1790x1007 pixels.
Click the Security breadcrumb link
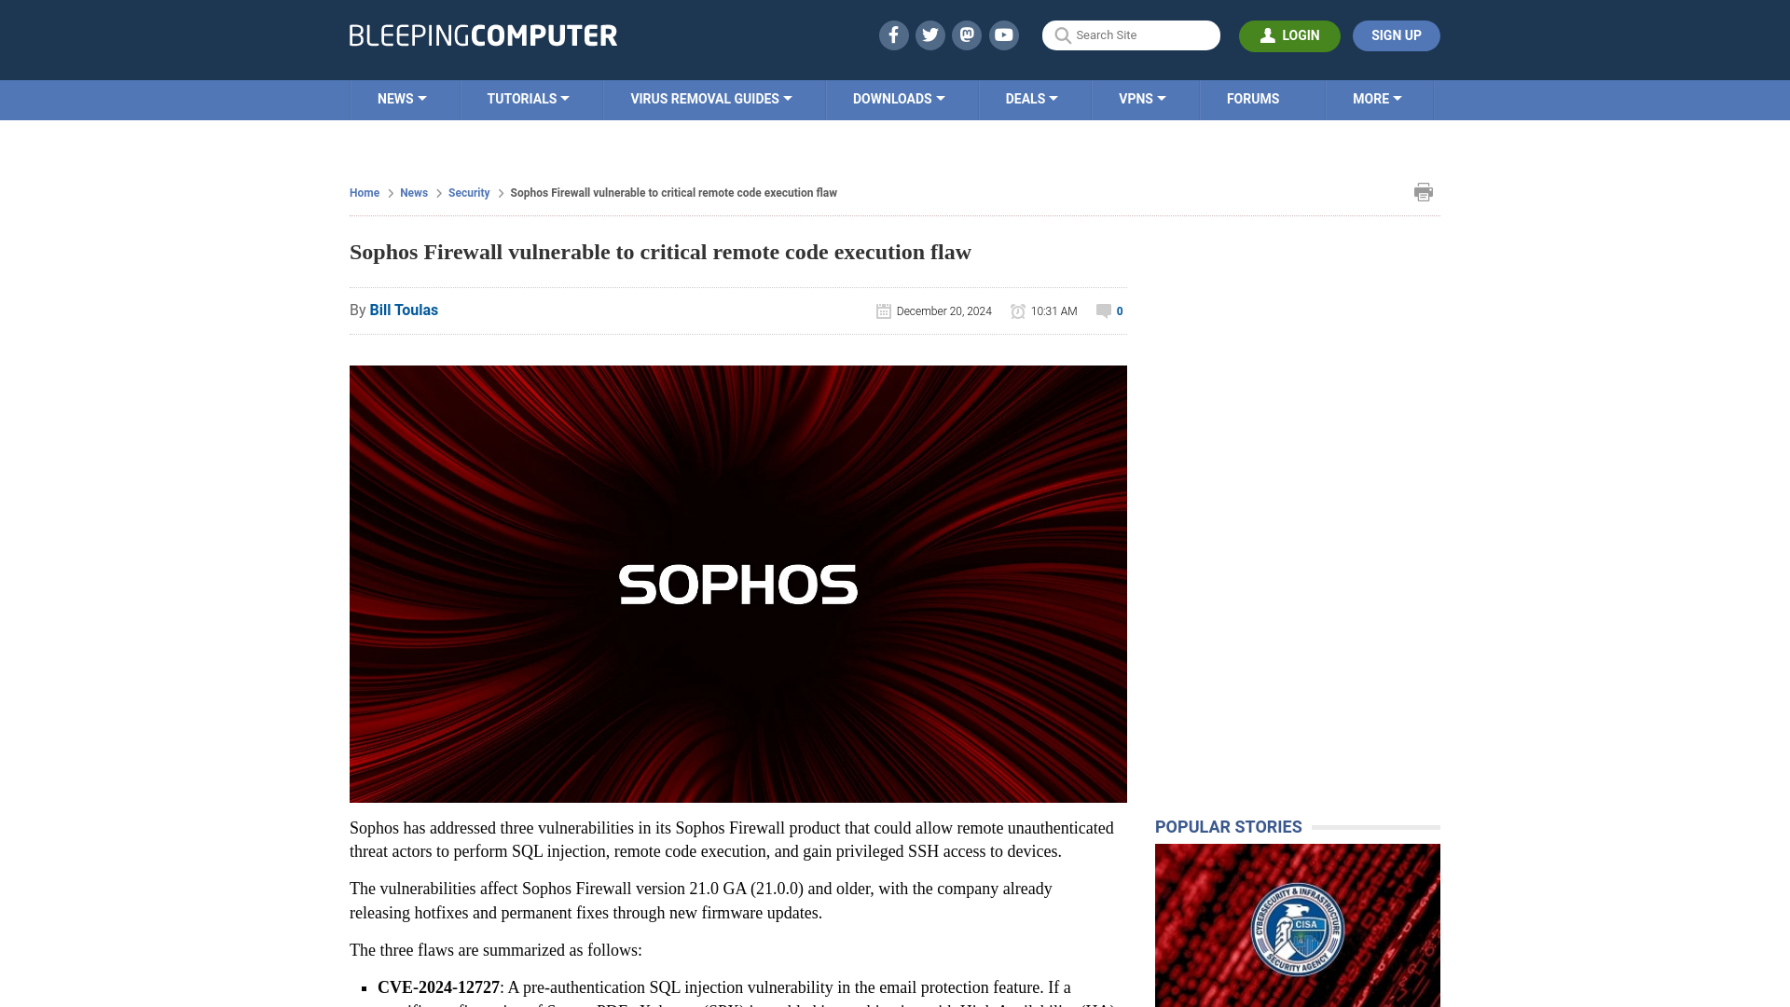point(468,192)
